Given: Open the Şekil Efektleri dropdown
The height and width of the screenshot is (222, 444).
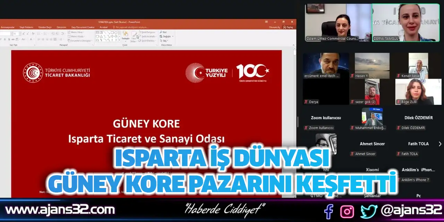Looking at the screenshot, I should pyautogui.click(x=147, y=41).
